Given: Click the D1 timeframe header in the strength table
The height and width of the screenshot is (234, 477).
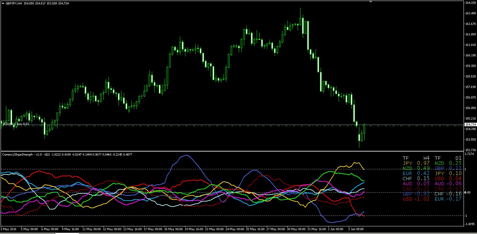Looking at the screenshot, I should tap(458, 158).
